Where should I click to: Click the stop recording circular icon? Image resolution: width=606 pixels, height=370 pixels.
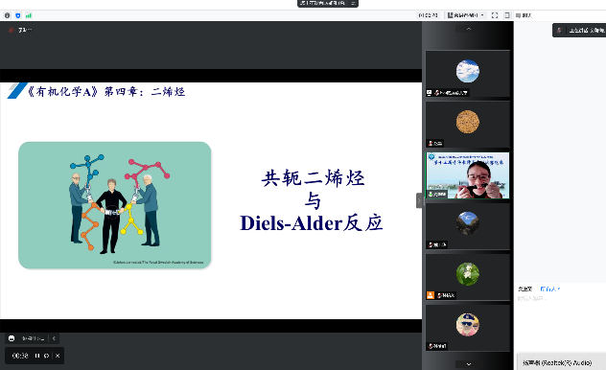(46, 356)
